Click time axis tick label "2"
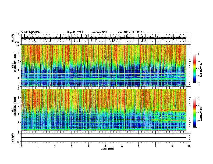Screen dimensions: 213x164 click(55, 146)
